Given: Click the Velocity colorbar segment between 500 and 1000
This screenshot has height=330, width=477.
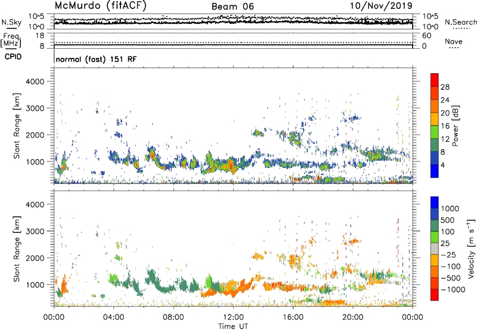Looking at the screenshot, I should tap(435, 214).
